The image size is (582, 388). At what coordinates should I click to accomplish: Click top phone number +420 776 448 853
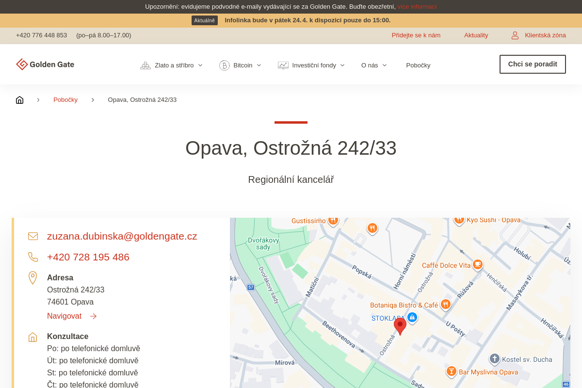pos(41,35)
